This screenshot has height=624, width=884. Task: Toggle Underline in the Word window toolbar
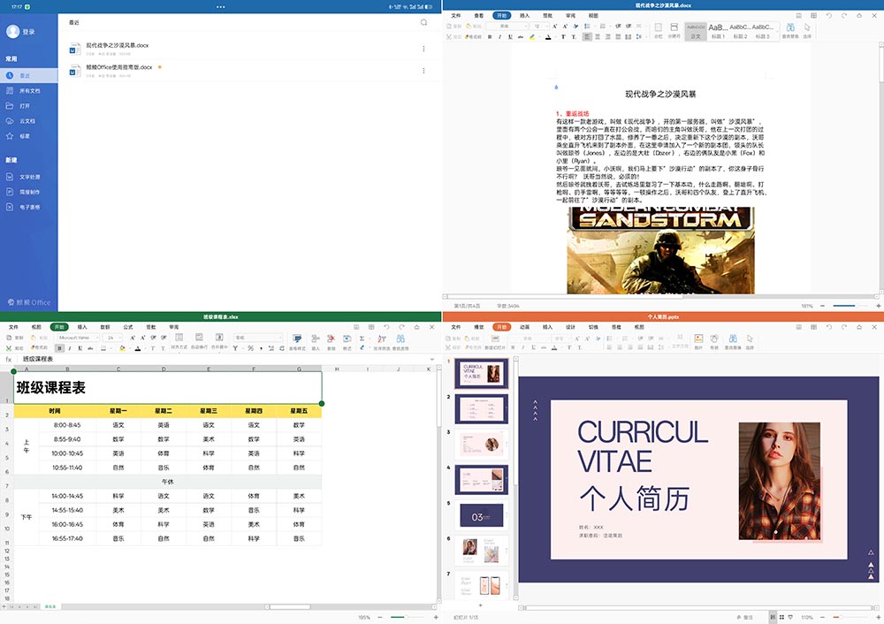pyautogui.click(x=510, y=36)
